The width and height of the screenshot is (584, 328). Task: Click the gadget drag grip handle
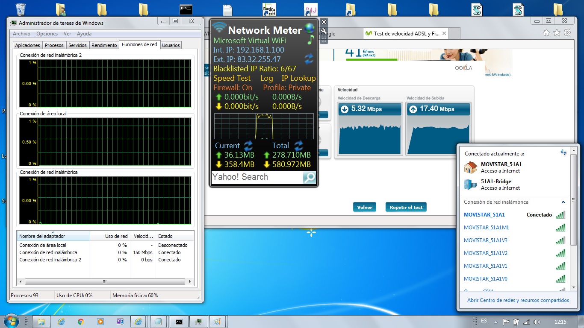(x=324, y=39)
